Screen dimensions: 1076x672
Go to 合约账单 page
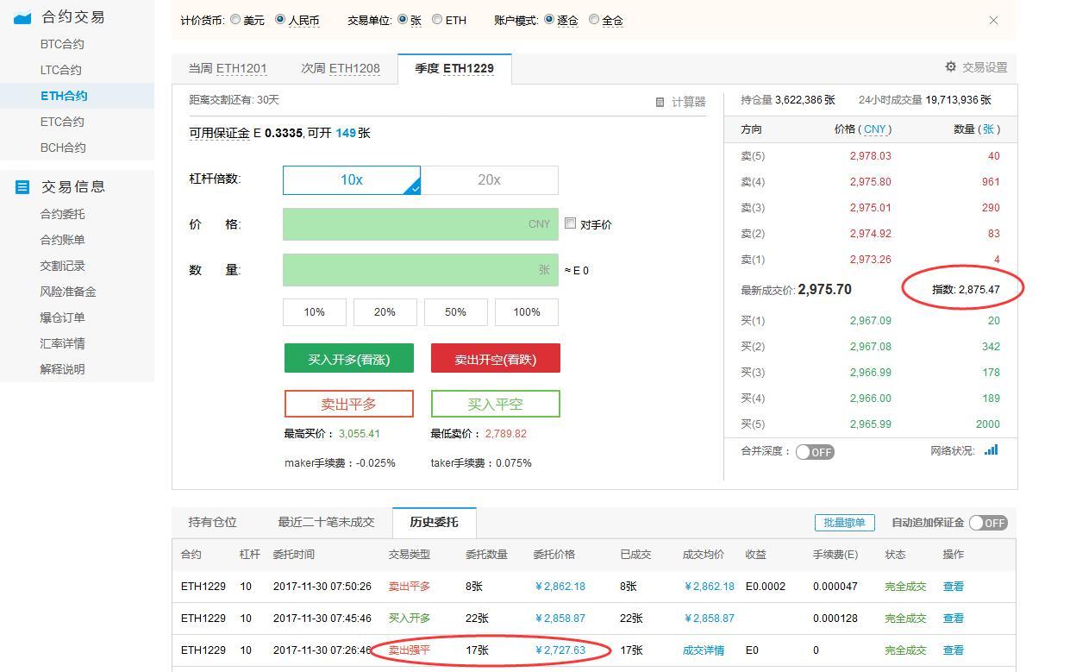(x=62, y=240)
